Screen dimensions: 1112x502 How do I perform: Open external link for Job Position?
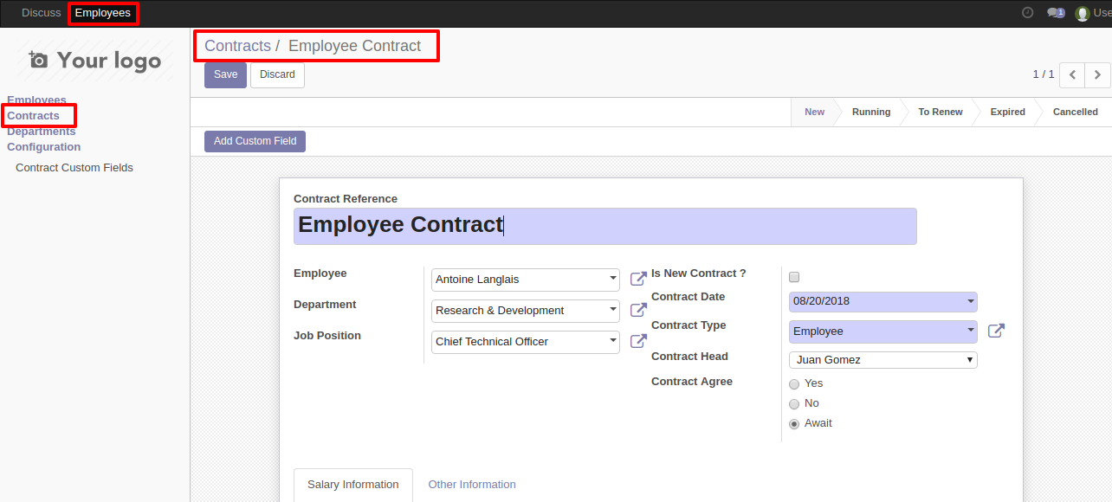point(638,341)
